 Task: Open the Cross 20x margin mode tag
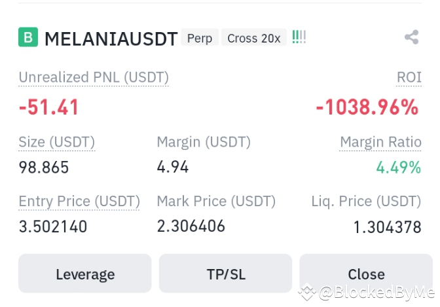click(x=253, y=38)
